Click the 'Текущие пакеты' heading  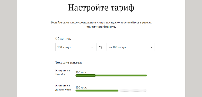68,62
